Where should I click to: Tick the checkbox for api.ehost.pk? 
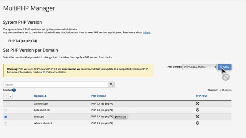[6, 104]
